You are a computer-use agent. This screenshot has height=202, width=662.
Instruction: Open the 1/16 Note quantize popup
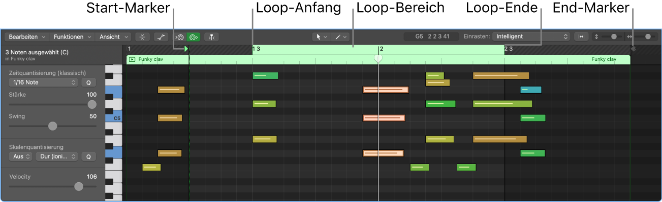tap(43, 82)
